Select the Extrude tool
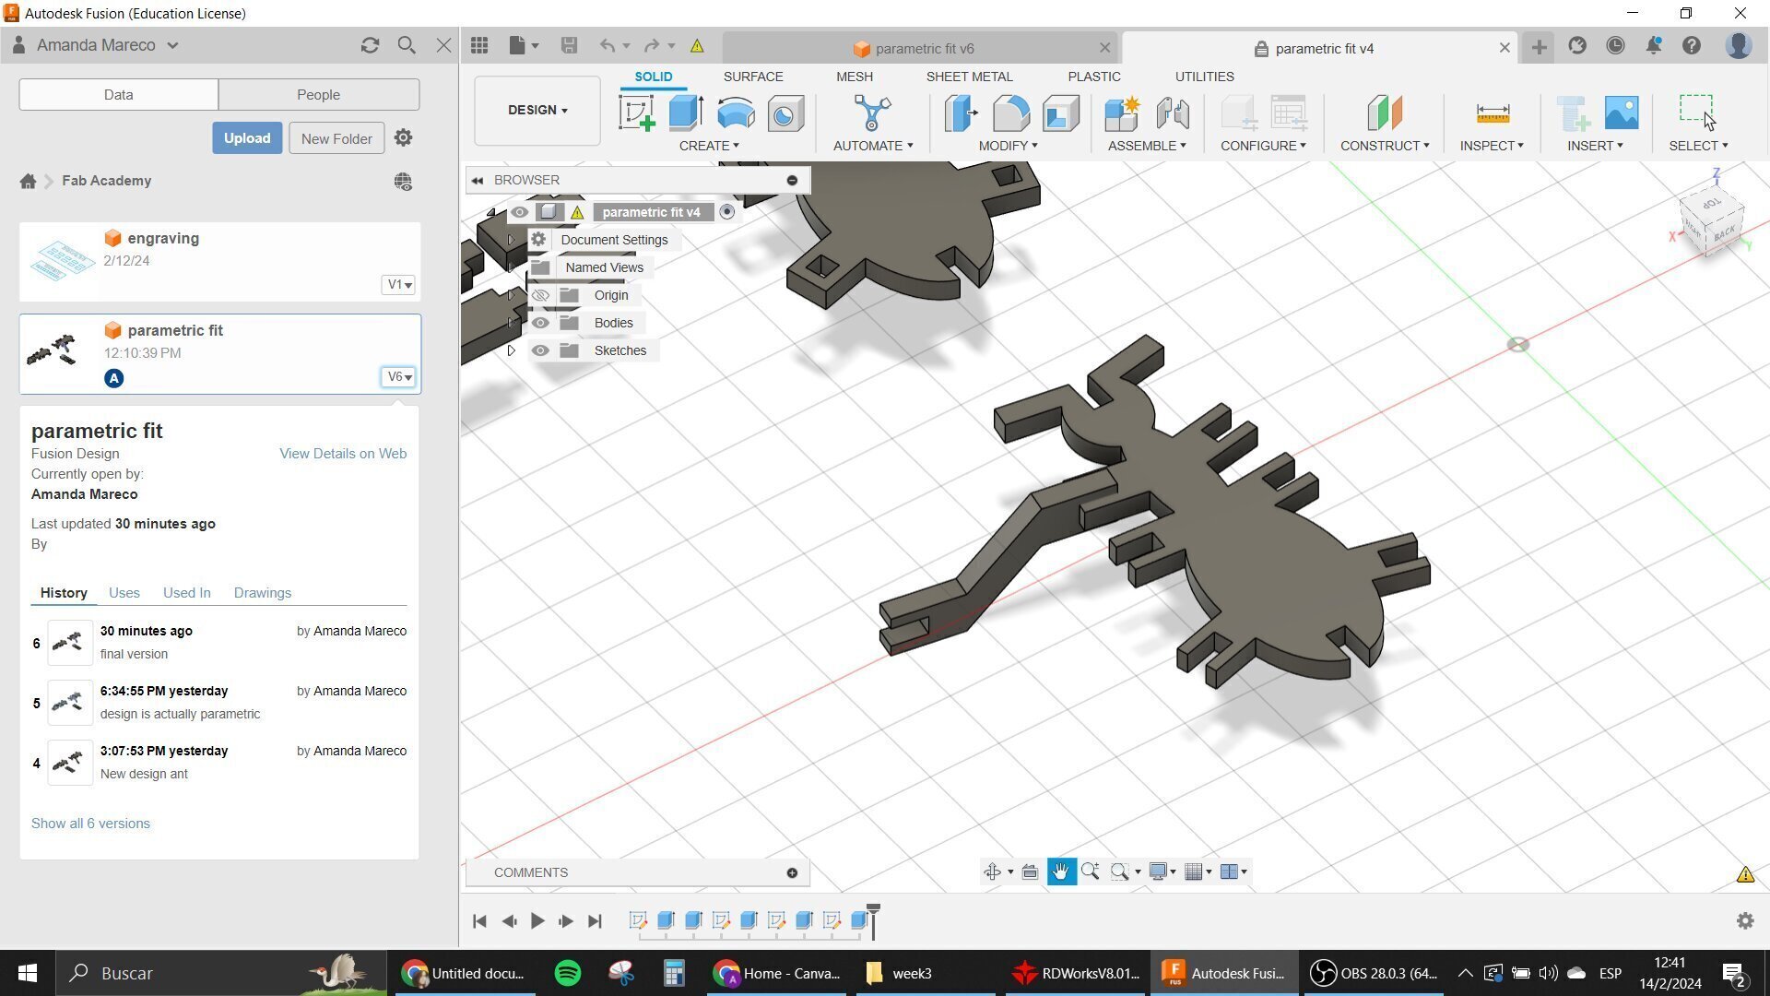Viewport: 1770px width, 996px height. [686, 113]
